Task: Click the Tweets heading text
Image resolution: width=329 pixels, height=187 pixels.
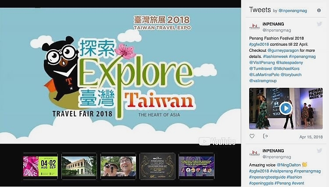Action: pyautogui.click(x=260, y=10)
